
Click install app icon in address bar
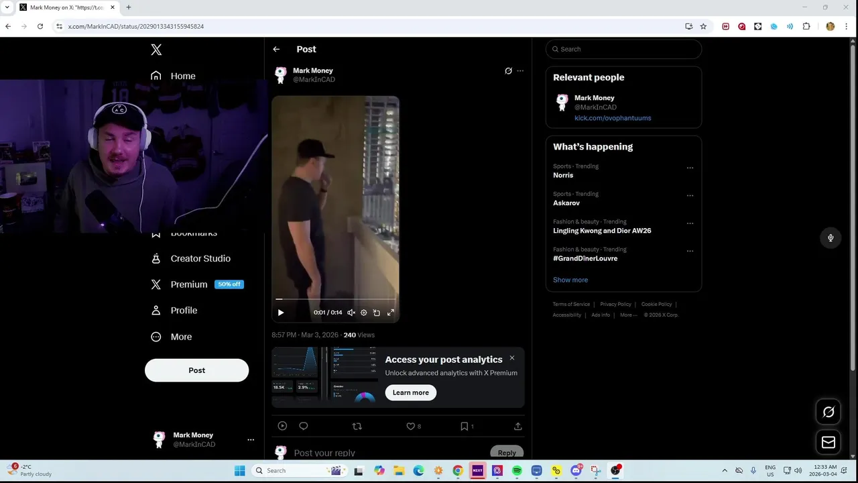click(x=688, y=26)
